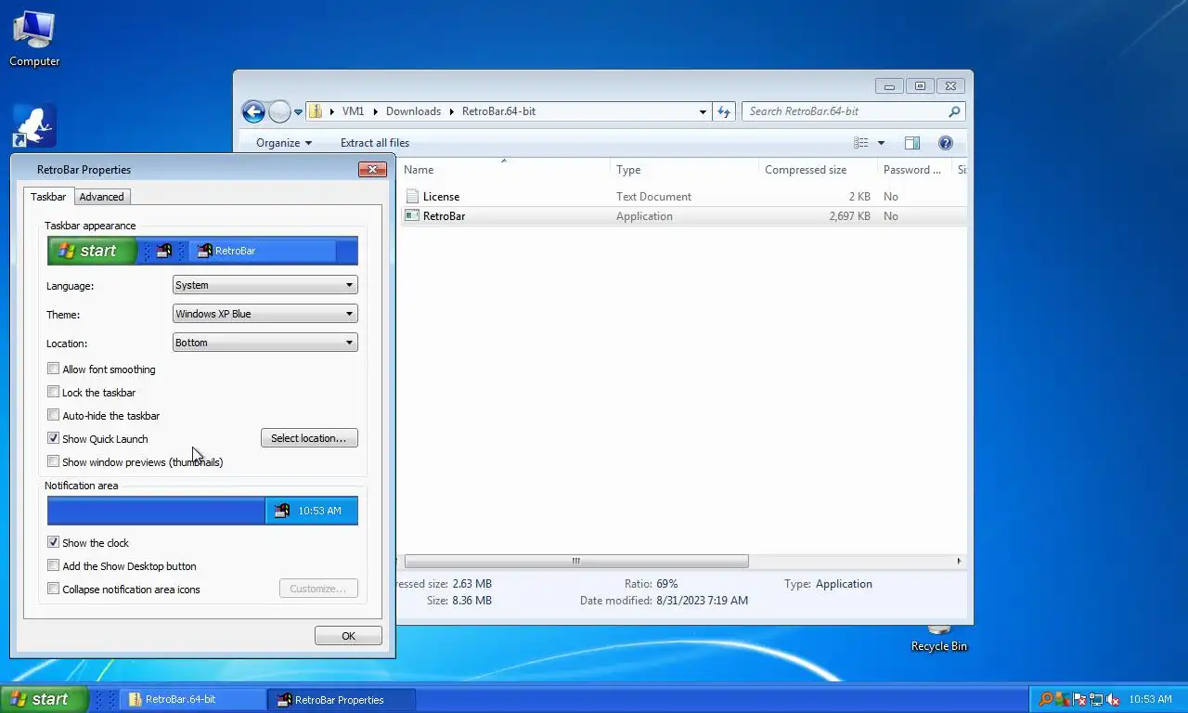
Task: Sort by the Type column header
Action: point(685,170)
